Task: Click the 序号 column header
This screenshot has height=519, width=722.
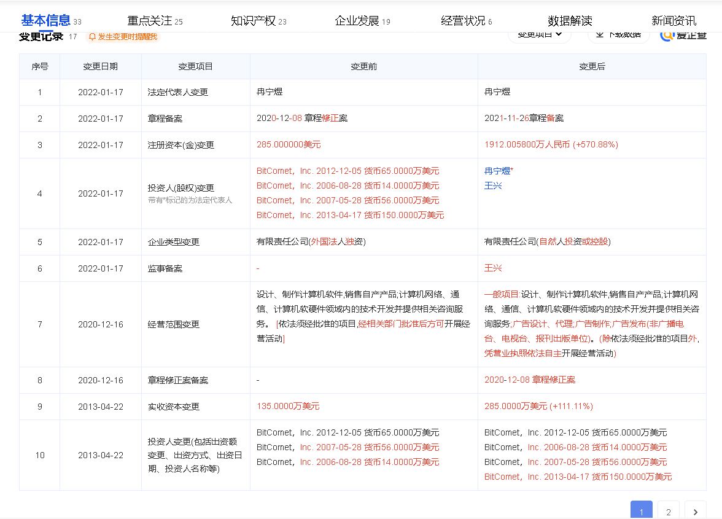Action: click(39, 66)
